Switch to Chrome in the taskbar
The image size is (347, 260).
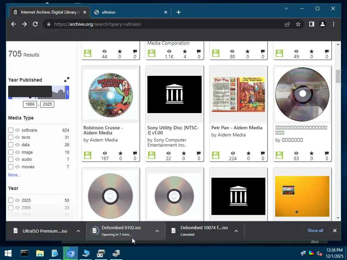point(70,253)
